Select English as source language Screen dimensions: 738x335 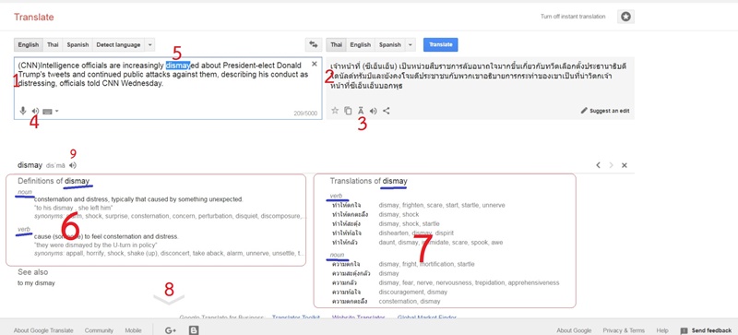[x=29, y=45]
